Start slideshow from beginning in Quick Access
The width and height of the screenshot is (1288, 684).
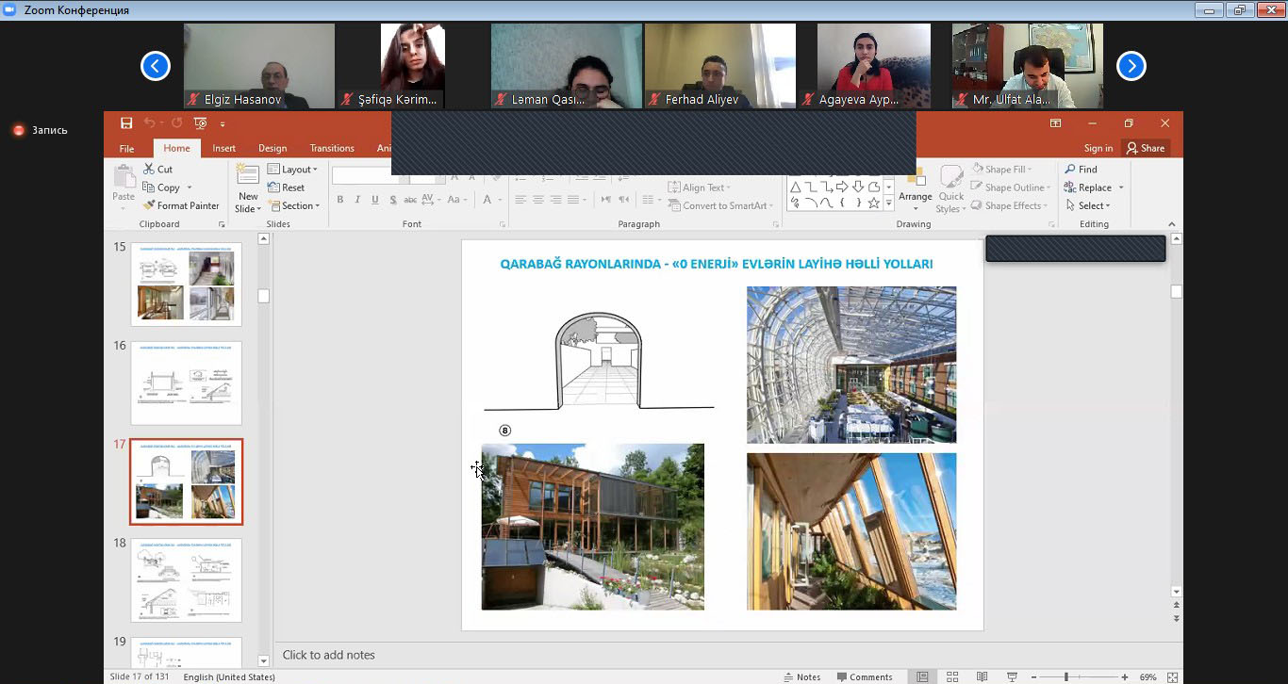point(200,123)
